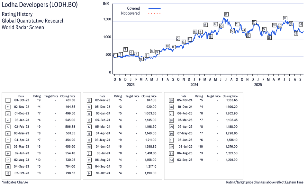The image size is (307, 184).
Task: Click chart marker 17 on the graph
Action: click(205, 25)
